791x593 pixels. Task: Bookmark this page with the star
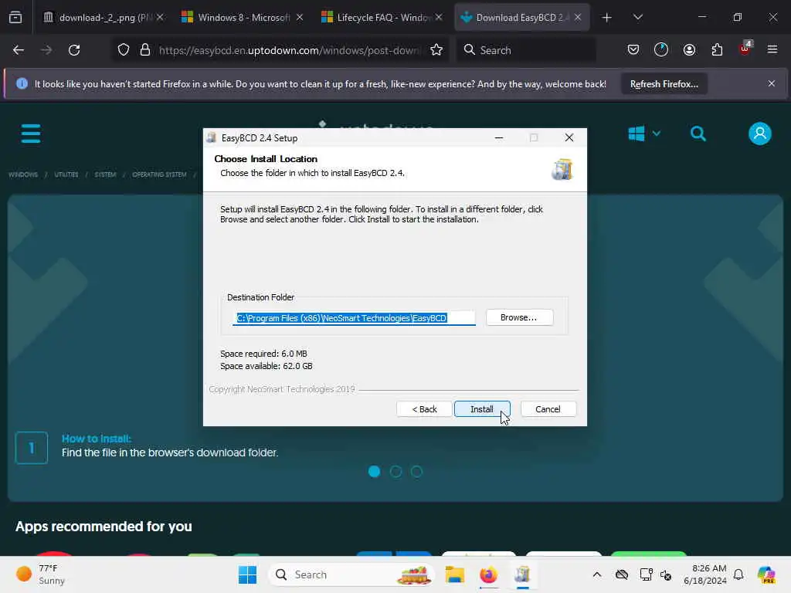pyautogui.click(x=436, y=50)
